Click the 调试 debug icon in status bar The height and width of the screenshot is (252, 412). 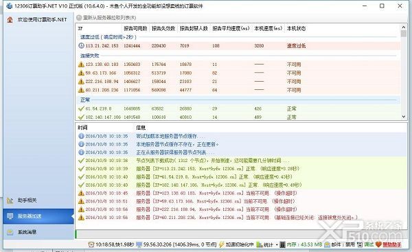[360, 244]
